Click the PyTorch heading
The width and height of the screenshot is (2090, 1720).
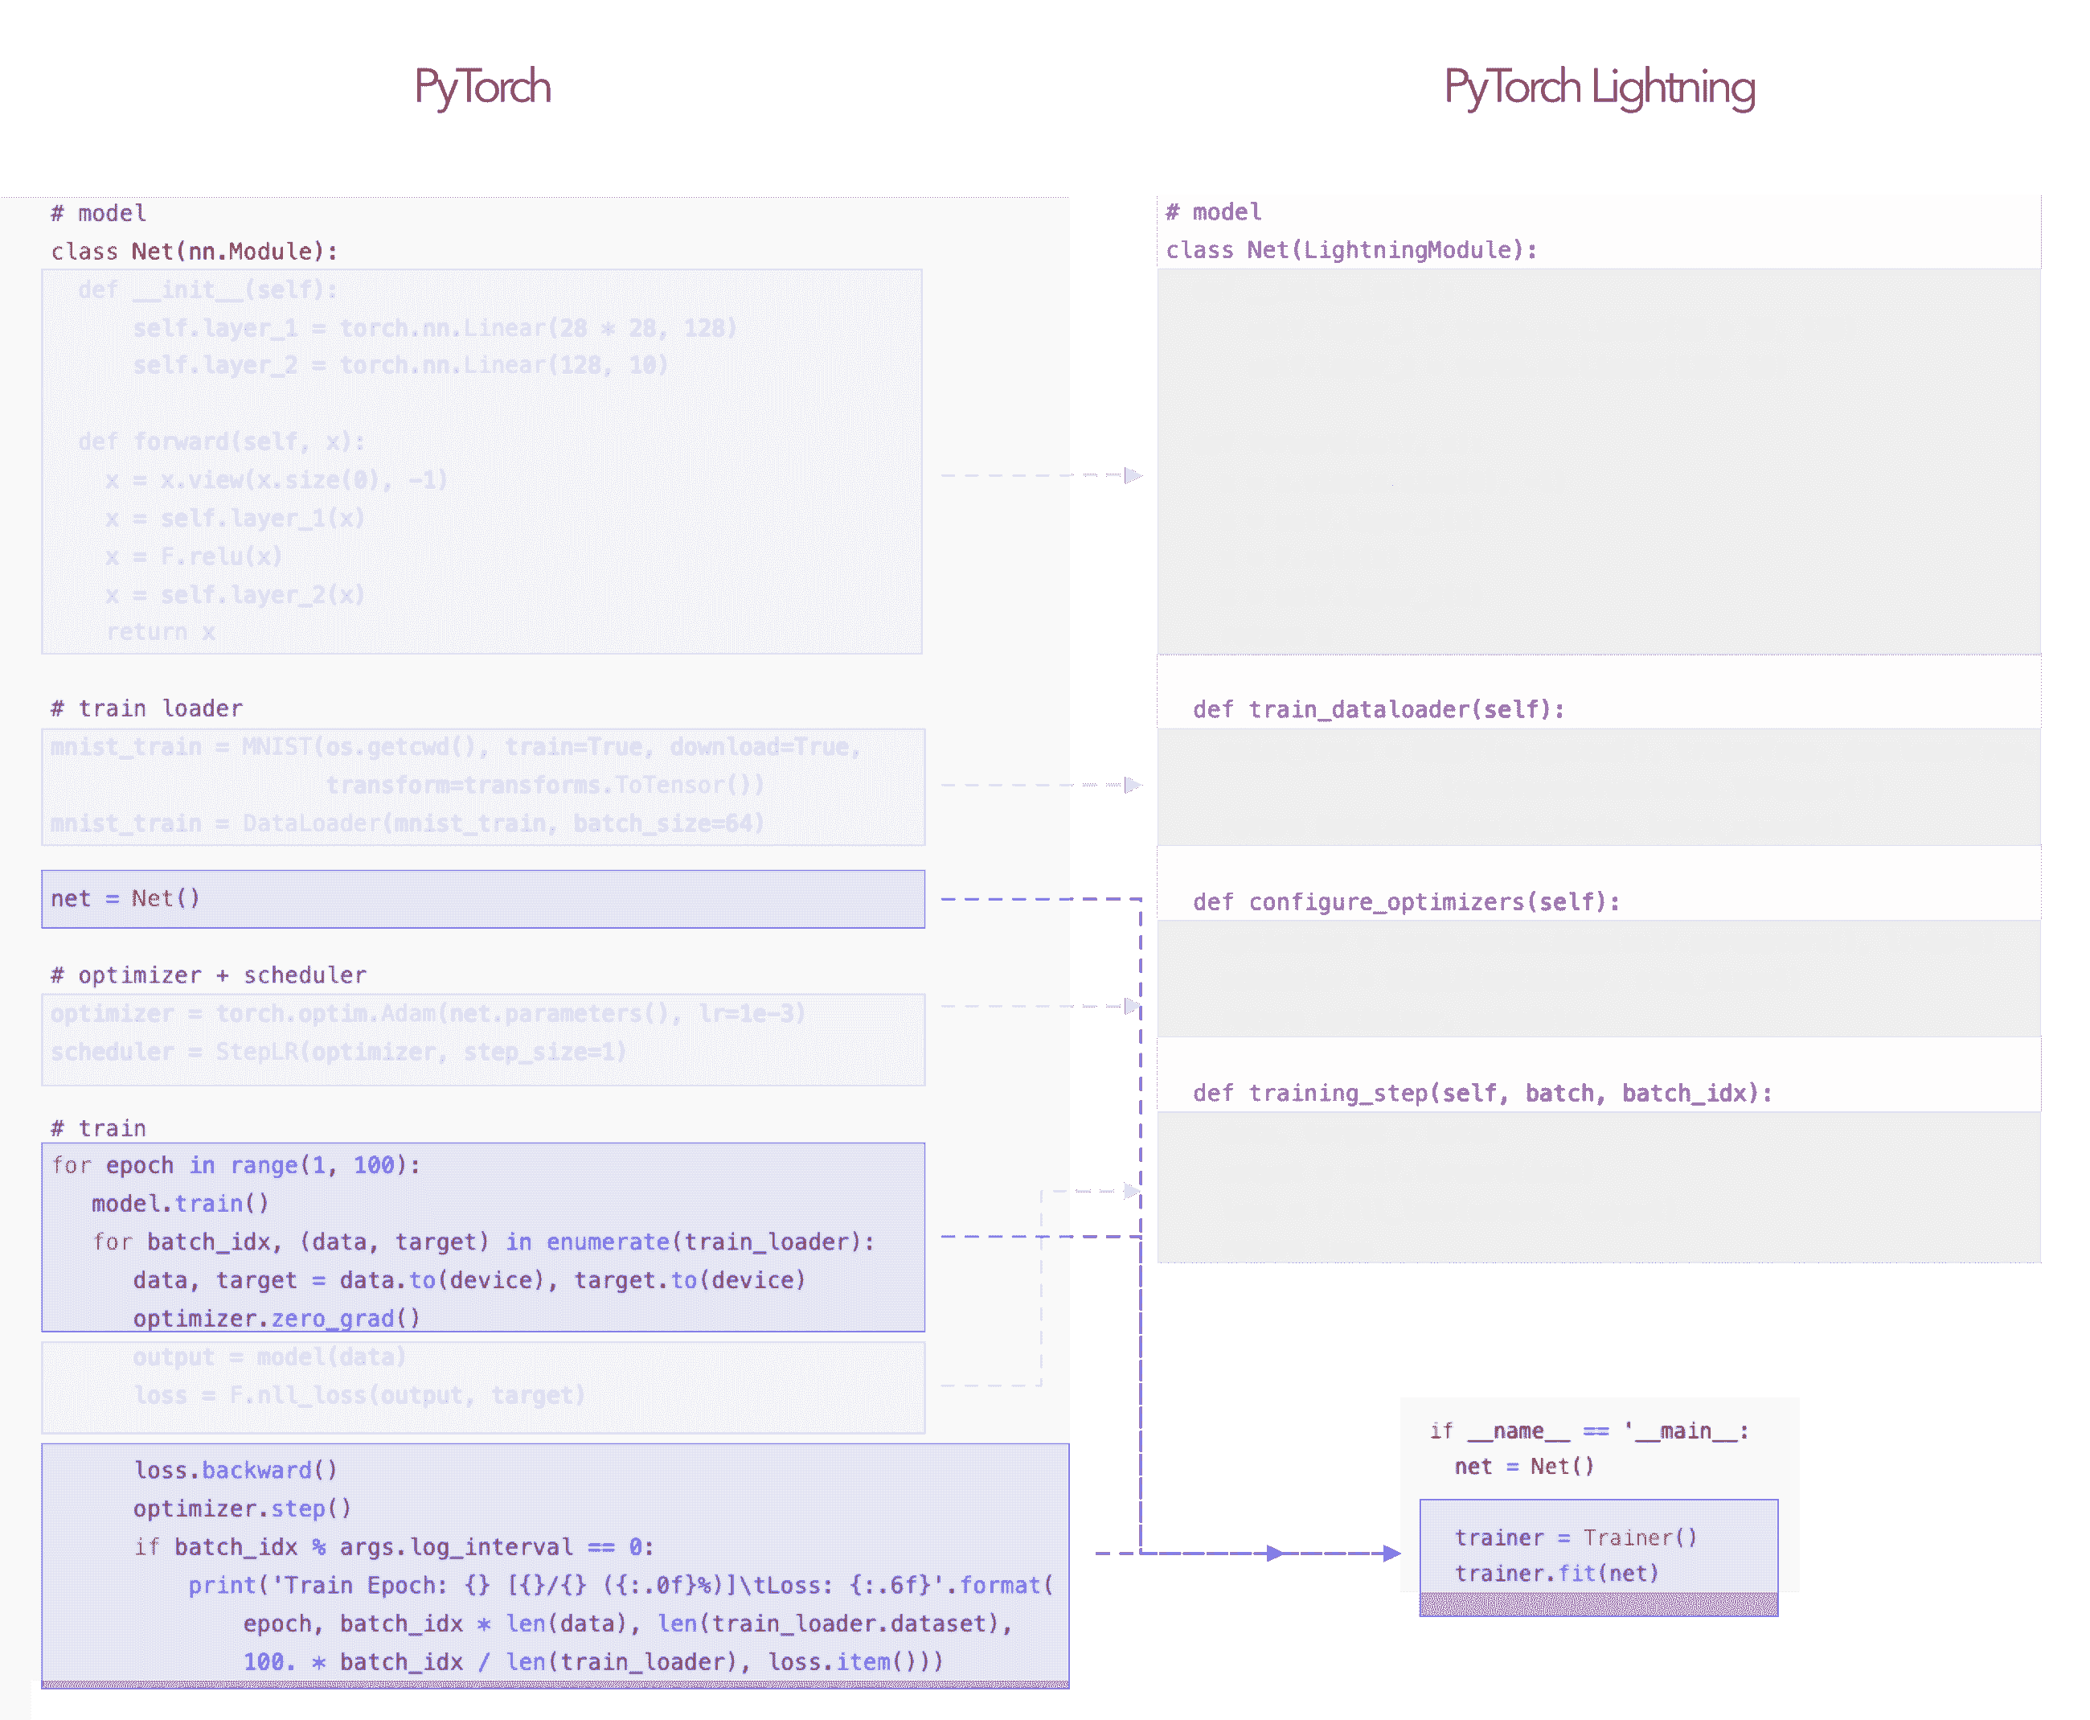tap(482, 87)
